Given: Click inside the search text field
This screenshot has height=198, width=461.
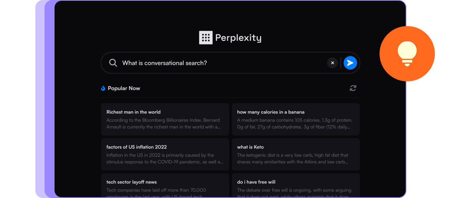Looking at the screenshot, I should pos(223,63).
